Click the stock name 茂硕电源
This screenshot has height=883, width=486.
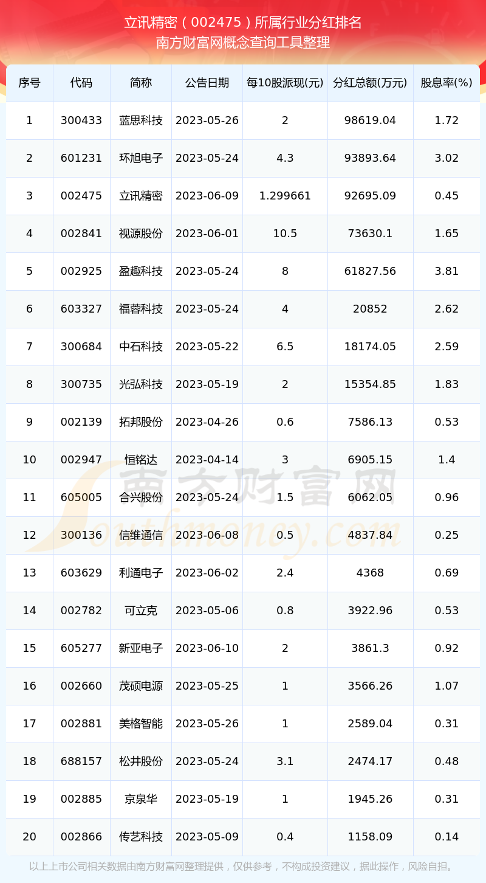coord(141,686)
